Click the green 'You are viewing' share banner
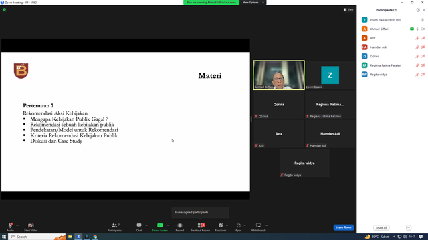 [x=211, y=3]
